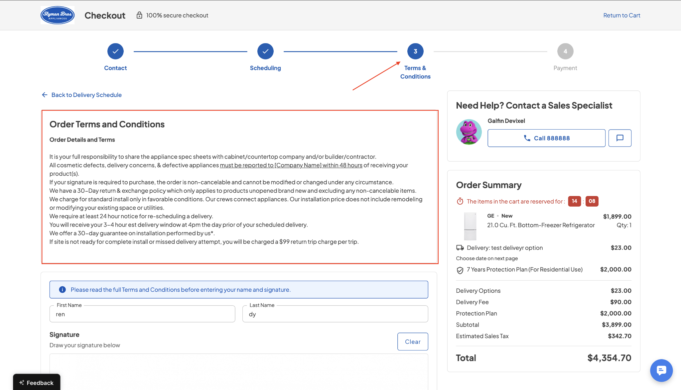Click the info icon in the notice banner
The image size is (681, 390).
[x=62, y=289]
